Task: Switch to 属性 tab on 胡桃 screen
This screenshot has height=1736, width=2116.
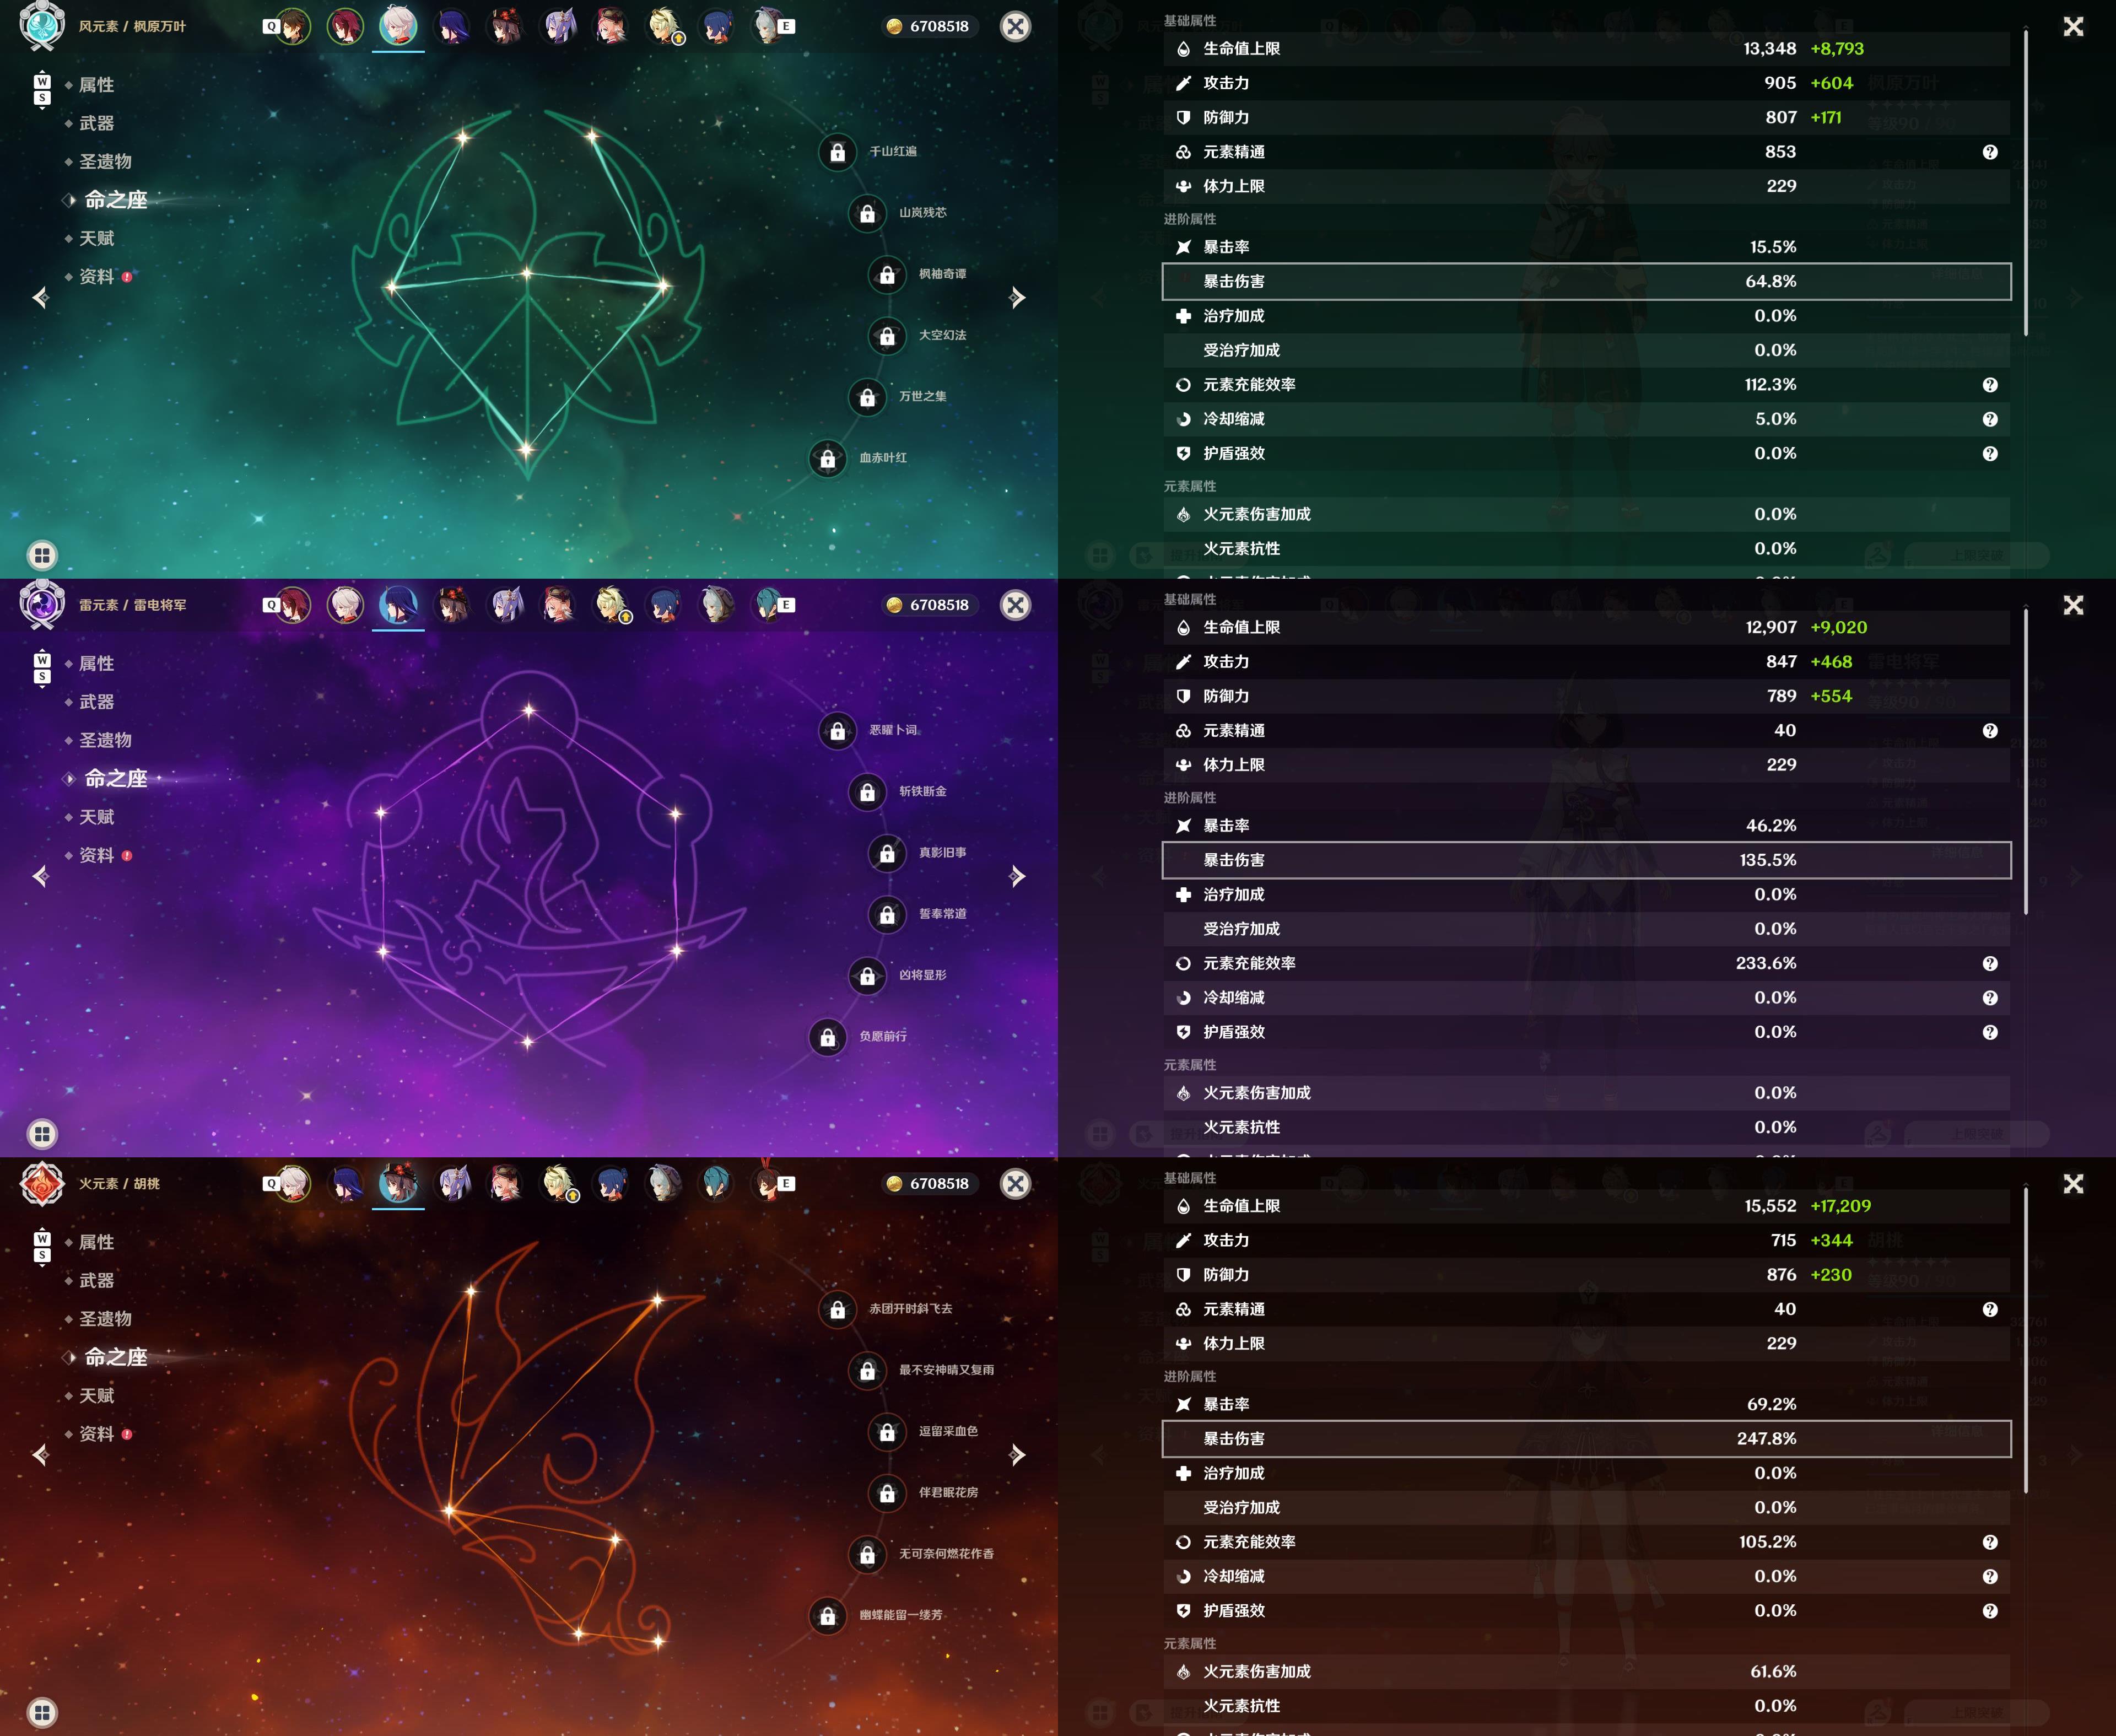Action: click(96, 1242)
